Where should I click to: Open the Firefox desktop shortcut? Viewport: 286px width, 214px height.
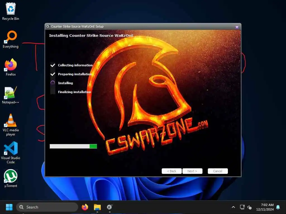pos(11,67)
